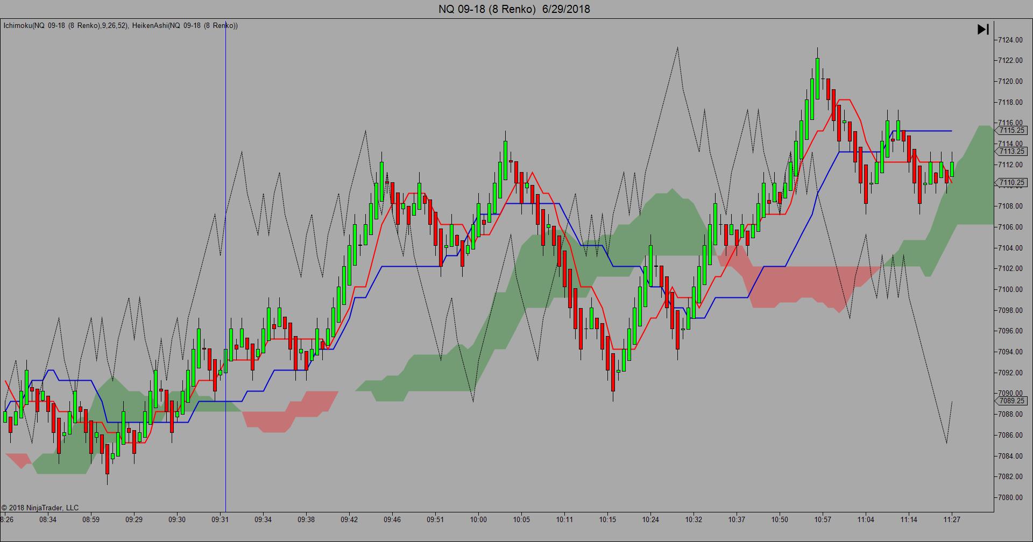
Task: Click the 7092.00 price axis label
Action: point(1010,373)
